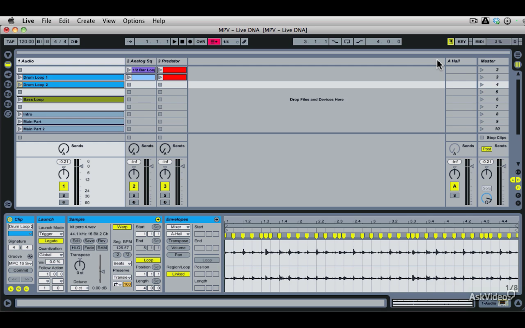Screen dimensions: 525x328
Task: Open the Groove Pool hot-swap button
Action: (x=30, y=256)
